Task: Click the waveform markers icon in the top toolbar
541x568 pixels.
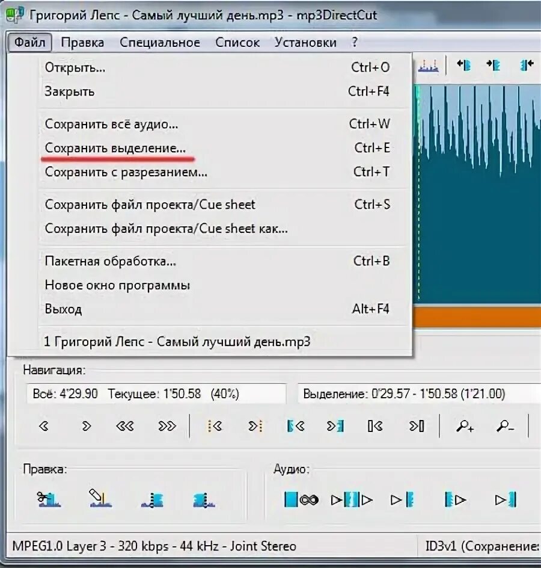Action: [428, 66]
